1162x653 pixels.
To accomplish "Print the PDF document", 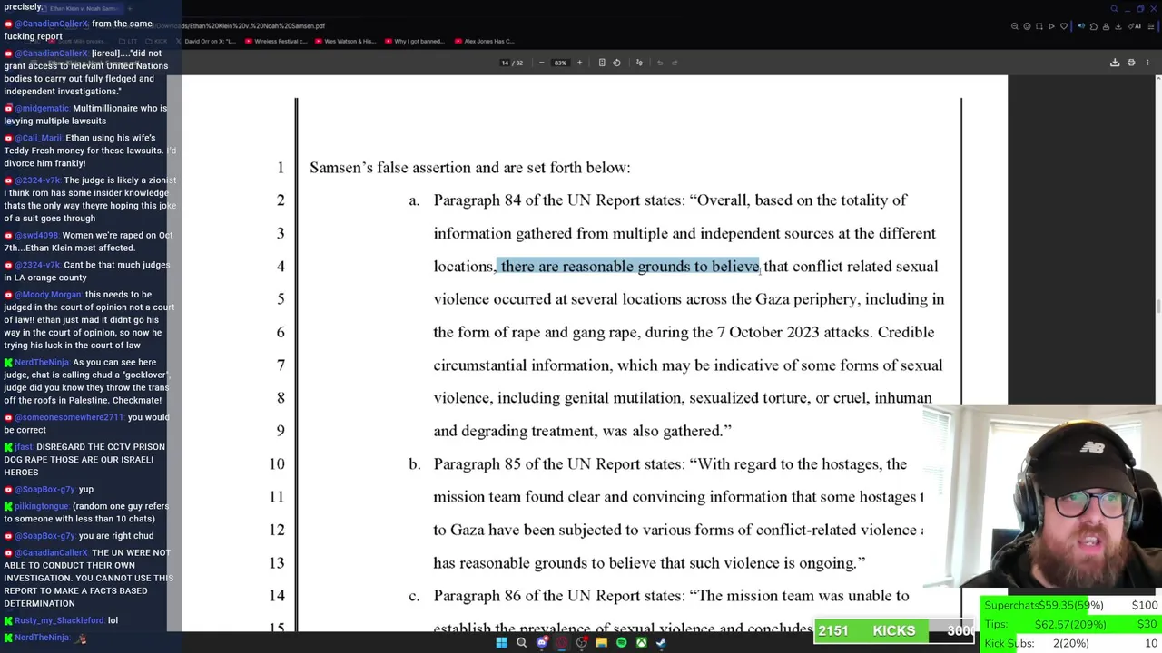I will tap(1131, 63).
